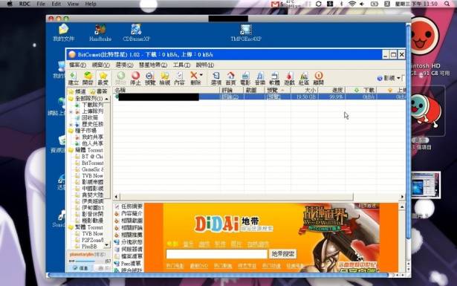Image resolution: width=457 pixels, height=286 pixels.
Task: Click the 建立 (create torrent) toolbar icon
Action: pos(74,78)
